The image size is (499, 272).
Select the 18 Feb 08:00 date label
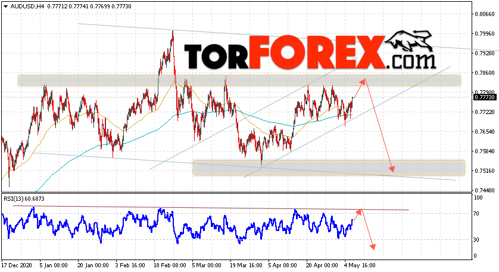pyautogui.click(x=170, y=265)
